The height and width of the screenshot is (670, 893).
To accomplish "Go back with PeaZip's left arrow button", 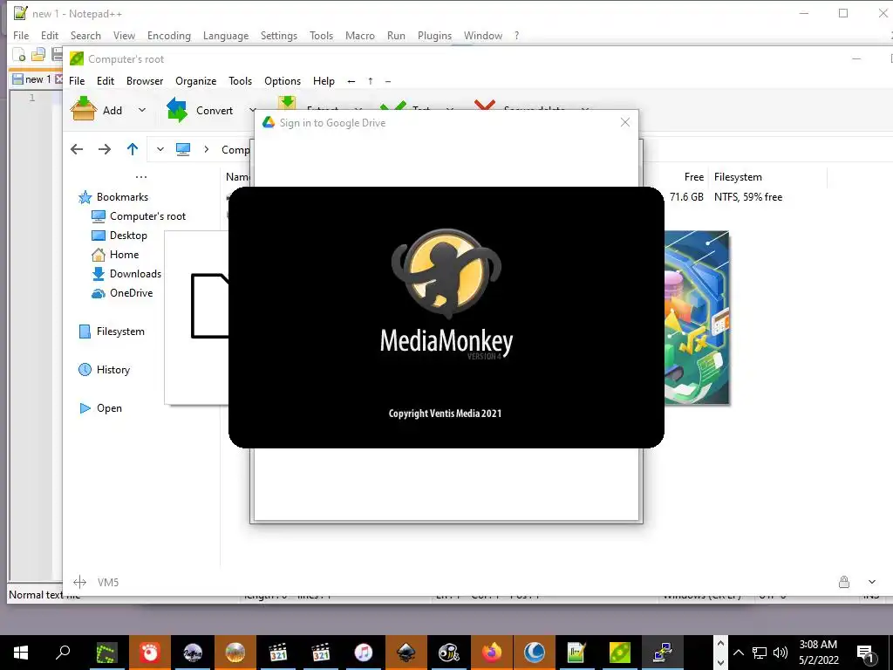I will (x=77, y=149).
